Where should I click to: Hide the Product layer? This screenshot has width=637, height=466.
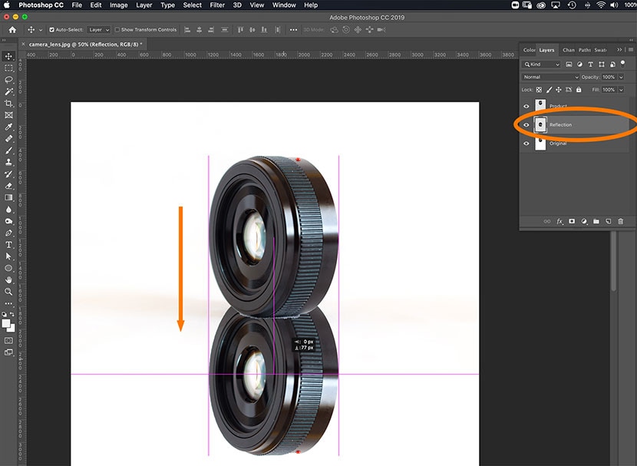(526, 106)
